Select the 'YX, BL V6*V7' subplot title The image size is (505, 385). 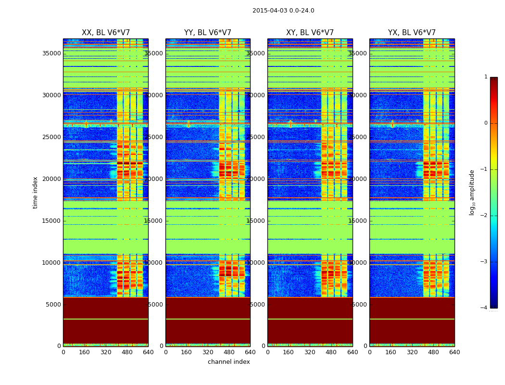coord(412,33)
